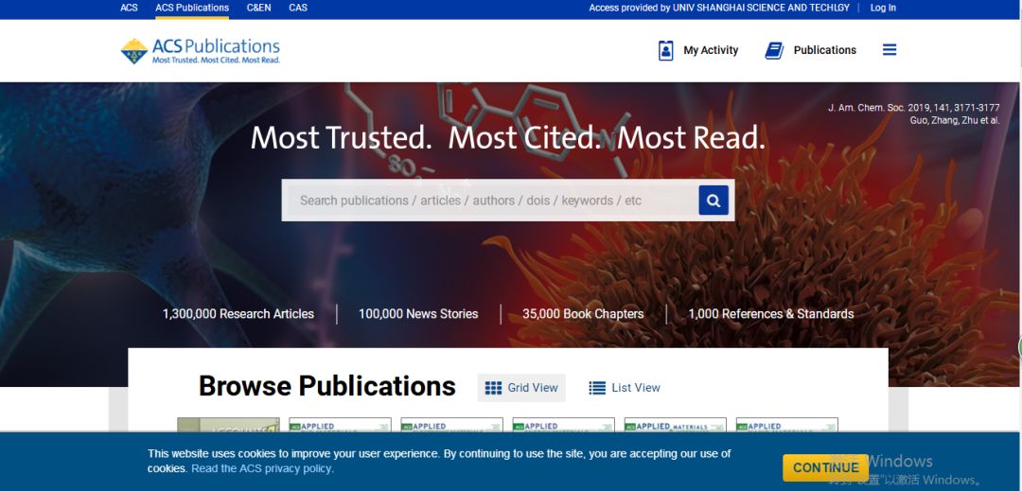This screenshot has width=1022, height=491.
Task: Open the ACS tab in top bar
Action: [x=129, y=8]
